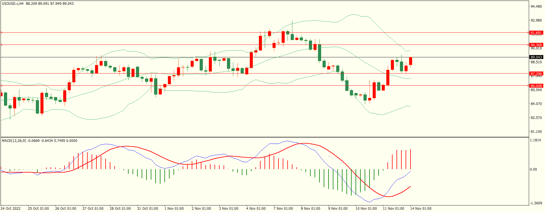Click the 14 Nov 01:00 time label
This screenshot has width=545, height=212.
tap(420, 208)
